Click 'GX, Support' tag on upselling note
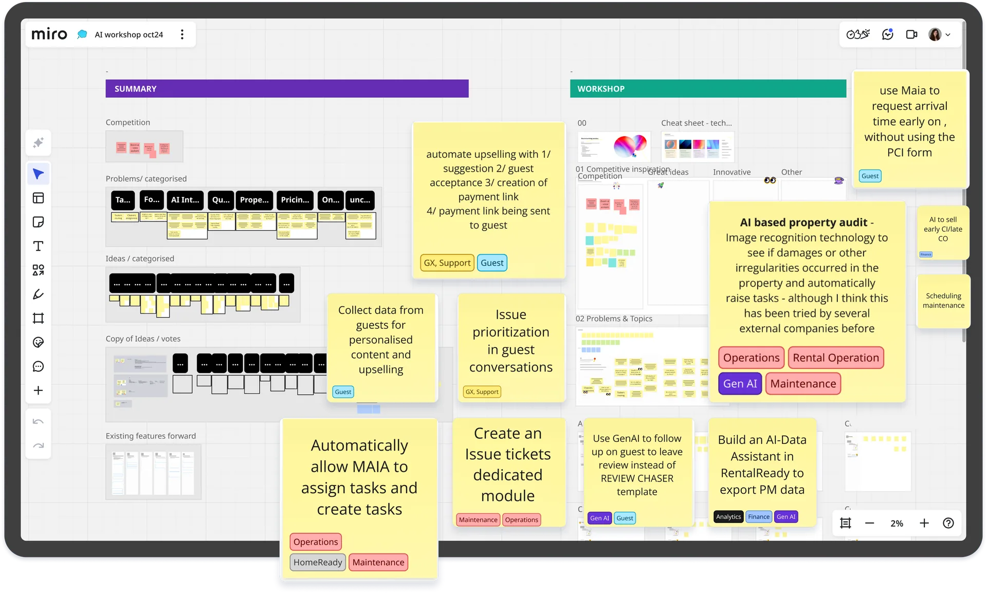Image resolution: width=987 pixels, height=594 pixels. coord(447,263)
